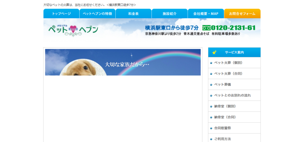304x142 pixels.
Task: Click the 横浜駅東口から徒歩7分 header text
Action: 172,28
